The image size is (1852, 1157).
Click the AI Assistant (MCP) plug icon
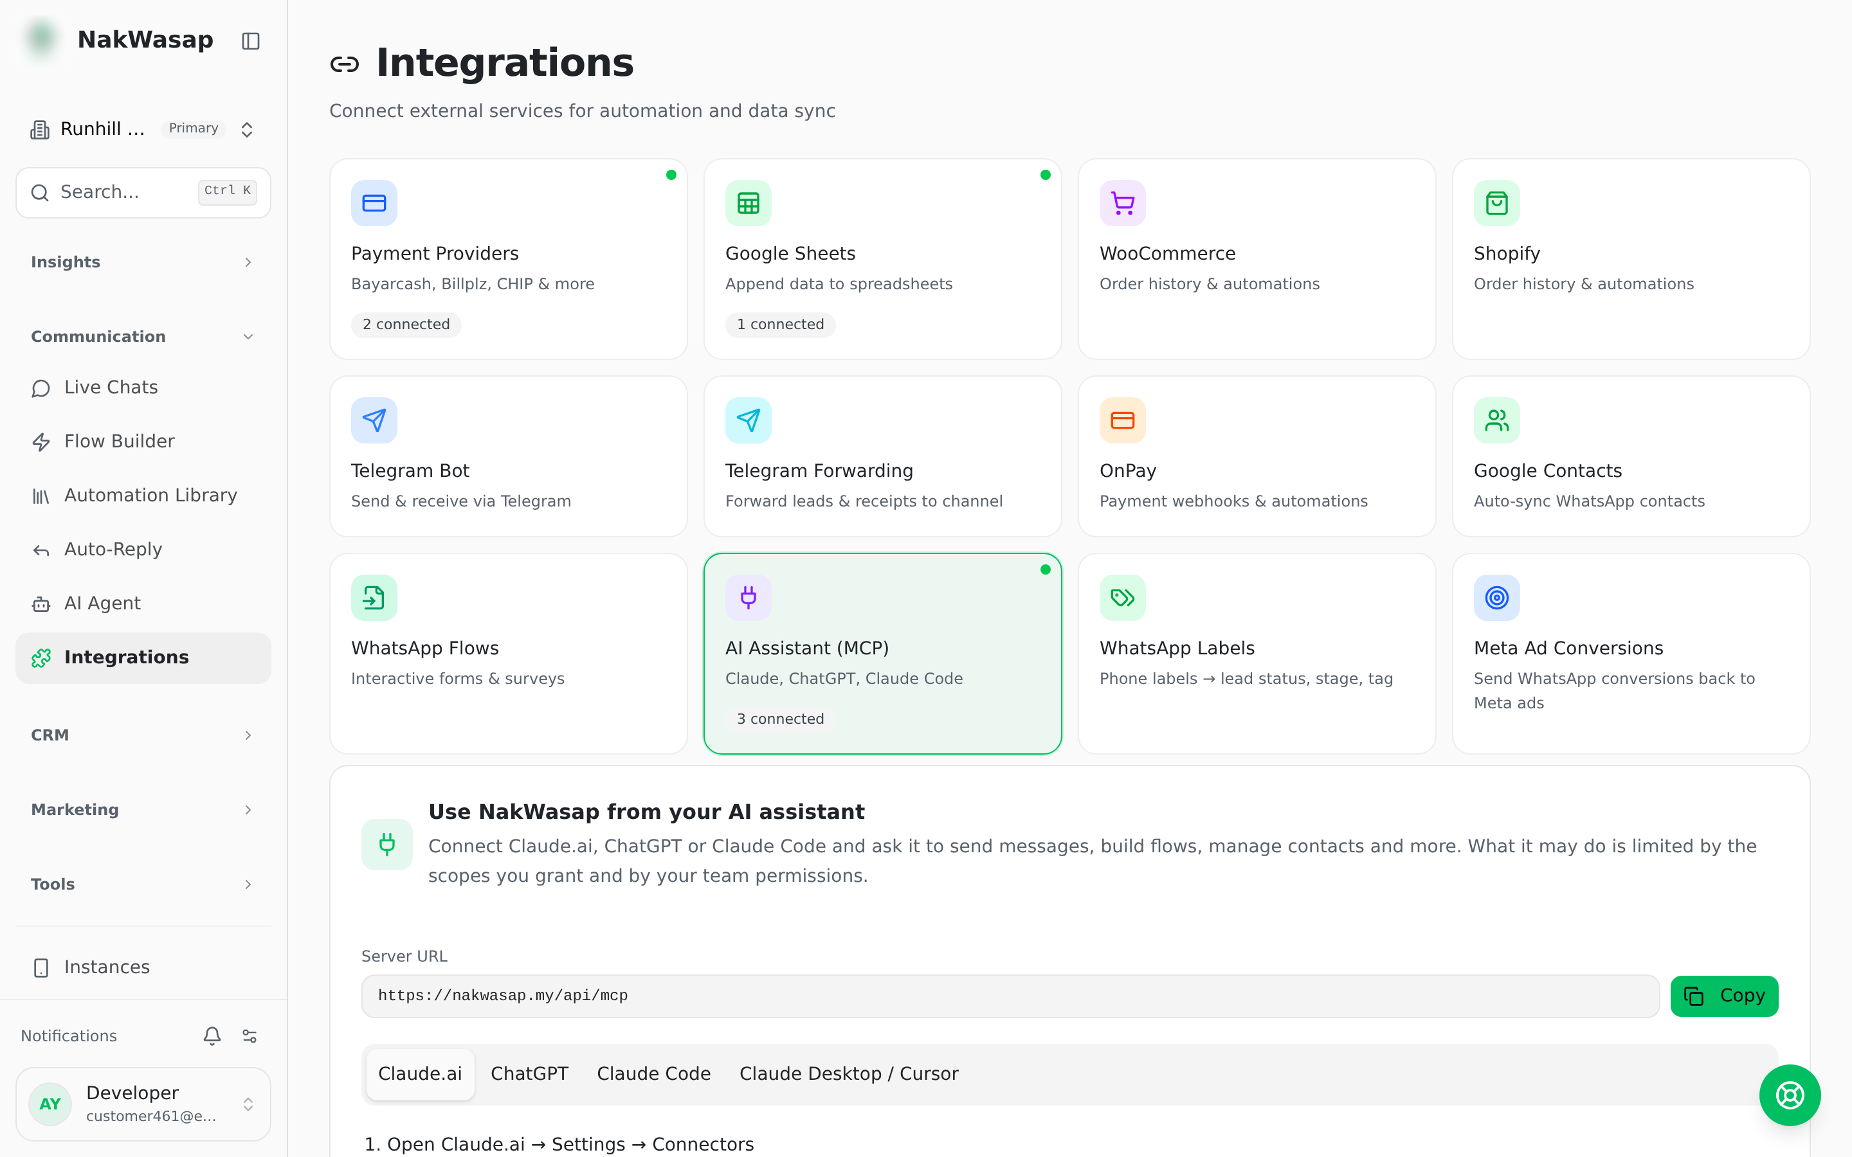748,598
